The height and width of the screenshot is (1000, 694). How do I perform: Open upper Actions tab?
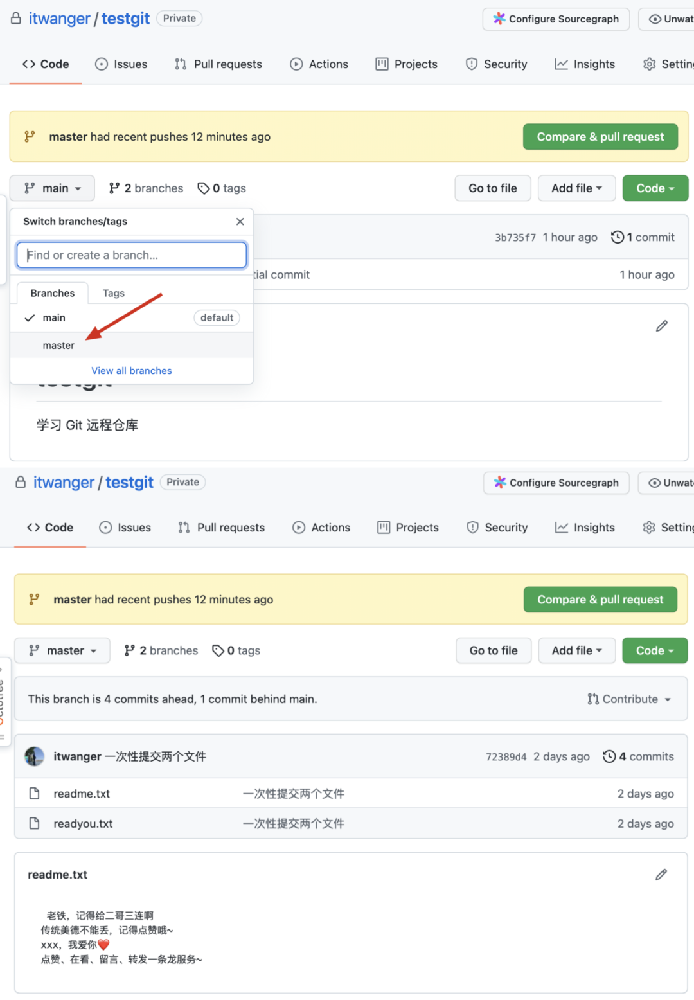coord(319,64)
